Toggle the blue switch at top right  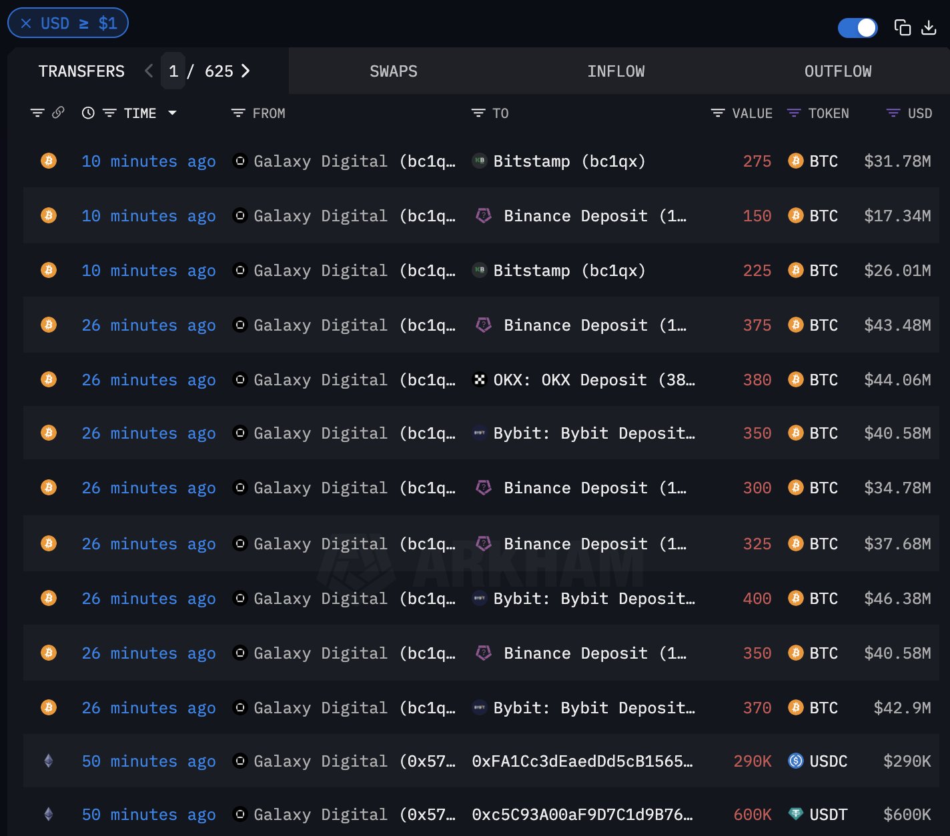pyautogui.click(x=857, y=27)
